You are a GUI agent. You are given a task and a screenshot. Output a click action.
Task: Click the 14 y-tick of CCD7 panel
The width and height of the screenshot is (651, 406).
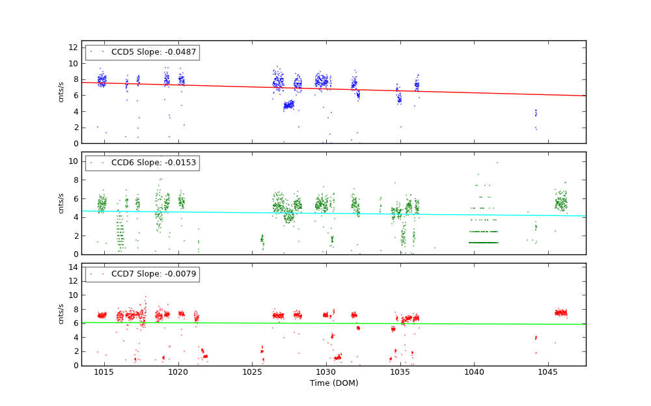coord(74,267)
